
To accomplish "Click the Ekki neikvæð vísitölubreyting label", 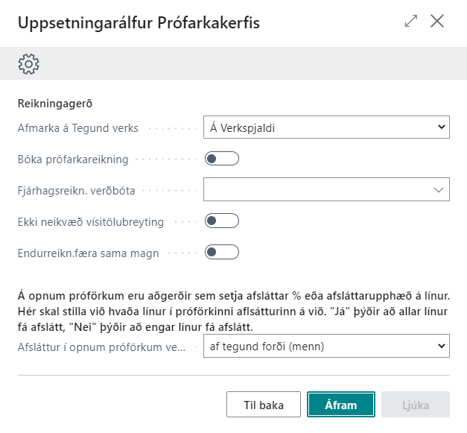I will [90, 221].
